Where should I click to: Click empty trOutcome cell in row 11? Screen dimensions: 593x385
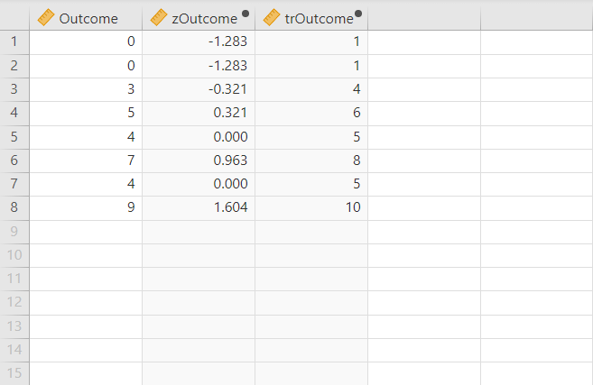[311, 279]
